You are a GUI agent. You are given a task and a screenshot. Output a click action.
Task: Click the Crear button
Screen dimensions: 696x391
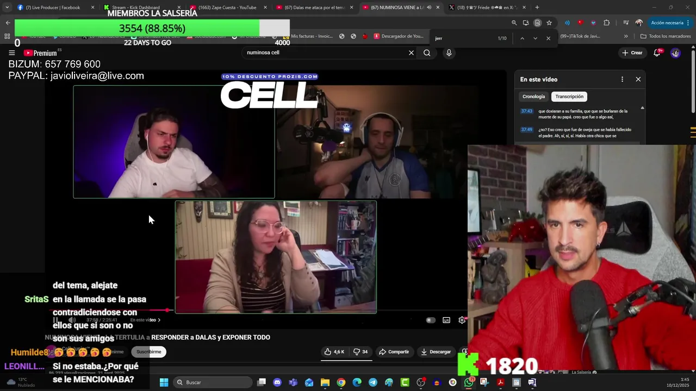pyautogui.click(x=632, y=53)
